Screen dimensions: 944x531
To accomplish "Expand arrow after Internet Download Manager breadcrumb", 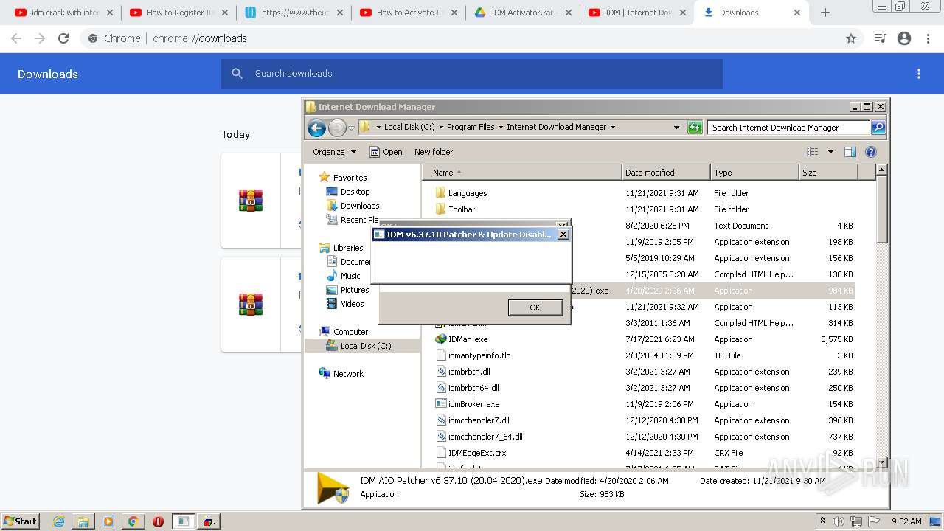I will pos(613,127).
